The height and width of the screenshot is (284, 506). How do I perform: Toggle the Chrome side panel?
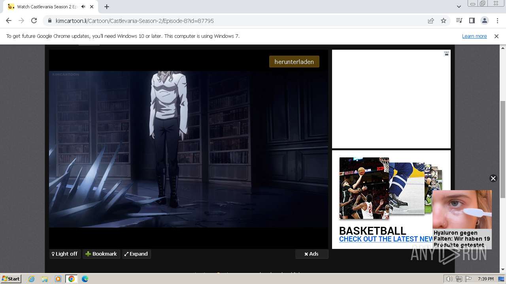pos(472,21)
